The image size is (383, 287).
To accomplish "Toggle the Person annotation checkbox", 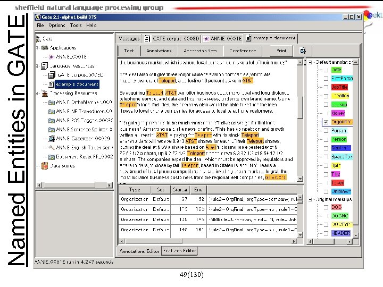I will pyautogui.click(x=326, y=140).
